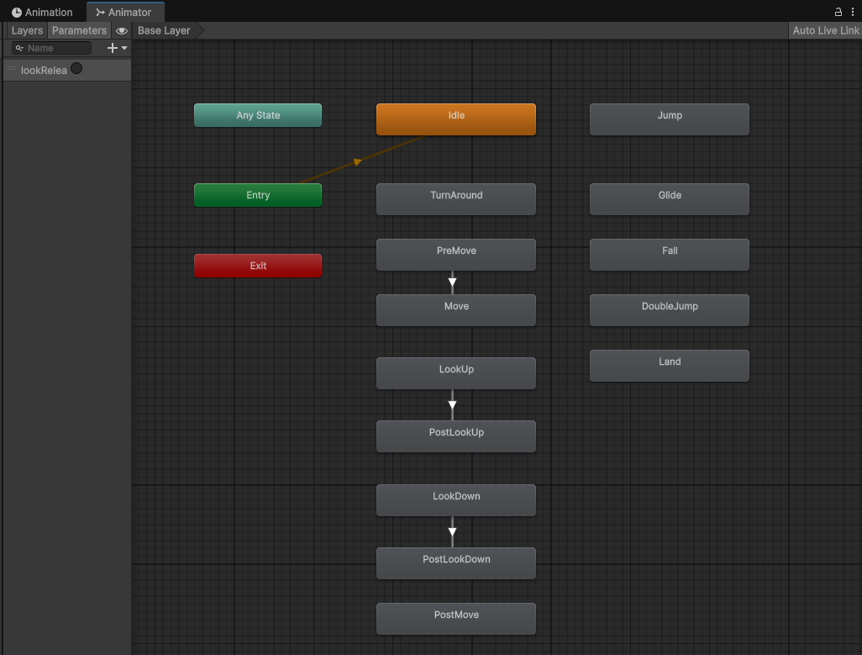The height and width of the screenshot is (655, 862).
Task: Select the PostLookDown state node
Action: pos(455,563)
